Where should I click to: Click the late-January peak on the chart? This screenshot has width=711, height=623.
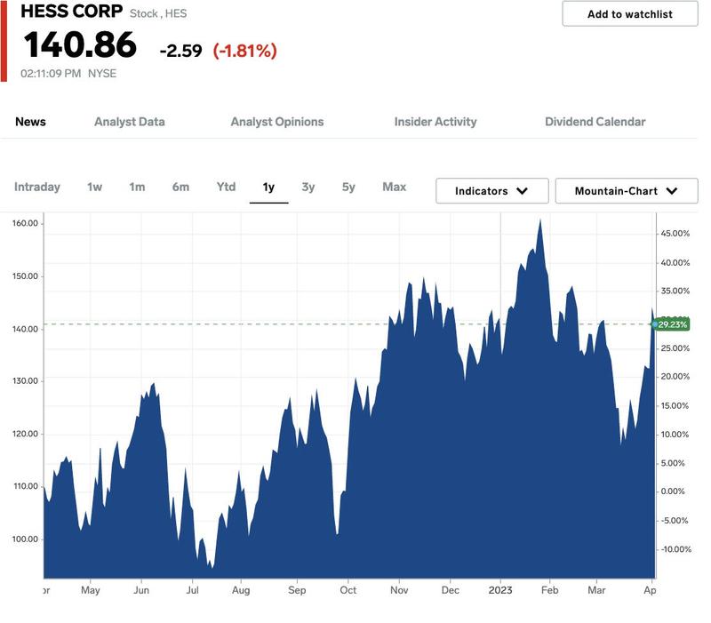(540, 220)
